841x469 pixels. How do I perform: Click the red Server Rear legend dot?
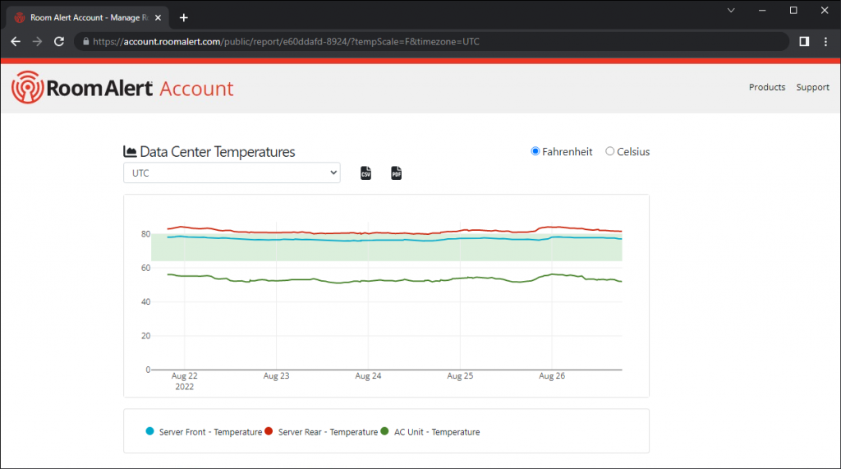[269, 431]
